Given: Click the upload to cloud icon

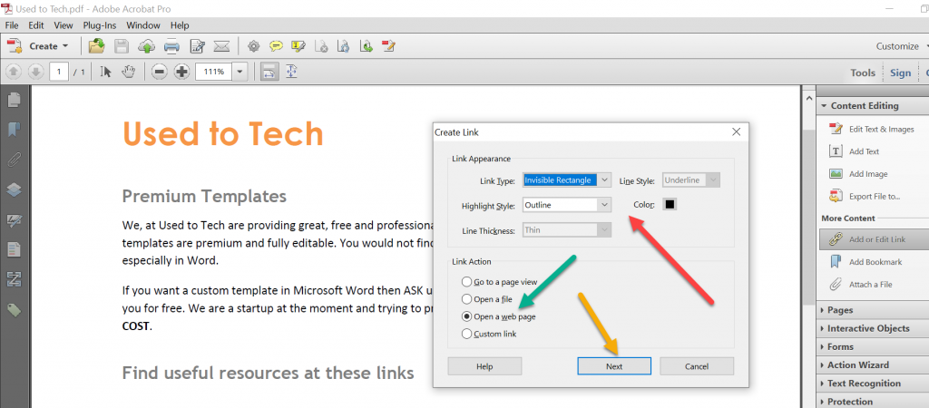Looking at the screenshot, I should click(x=146, y=45).
